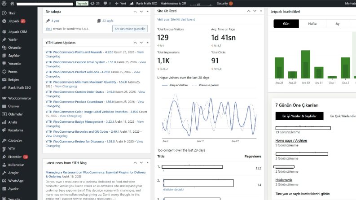Click the home site icon in admin bar
The width and height of the screenshot is (356, 200).
[x=12, y=4]
